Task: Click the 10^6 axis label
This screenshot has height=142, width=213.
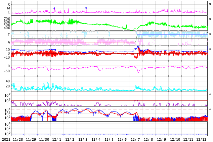Action: 7,101
